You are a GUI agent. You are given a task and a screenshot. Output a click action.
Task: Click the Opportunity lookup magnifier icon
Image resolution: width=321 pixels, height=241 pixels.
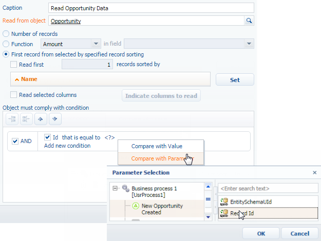coord(249,21)
